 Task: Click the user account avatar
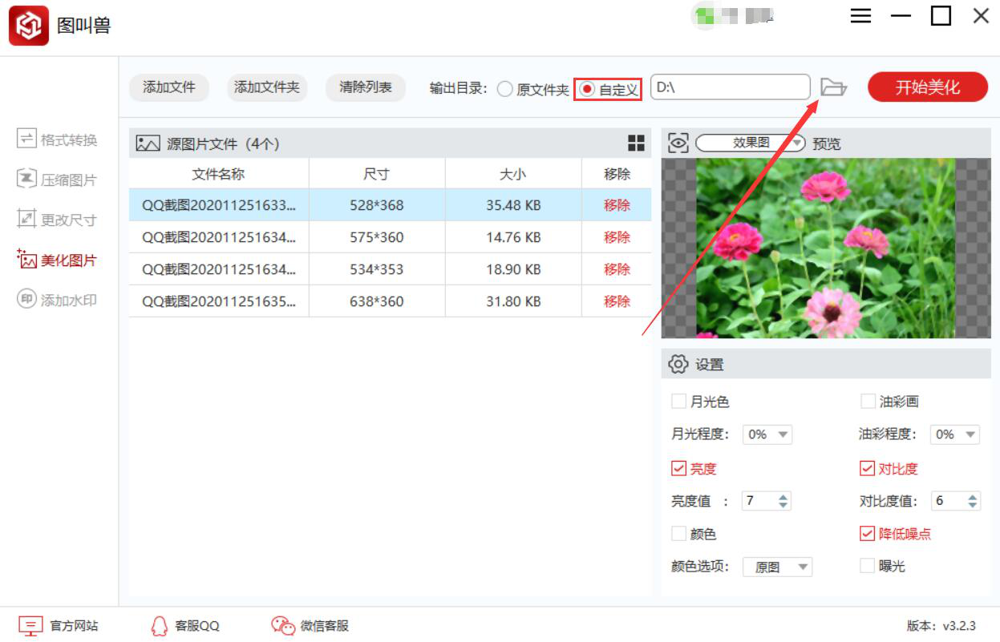pyautogui.click(x=705, y=16)
